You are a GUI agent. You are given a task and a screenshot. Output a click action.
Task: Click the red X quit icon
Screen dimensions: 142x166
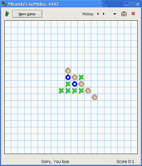point(133,14)
